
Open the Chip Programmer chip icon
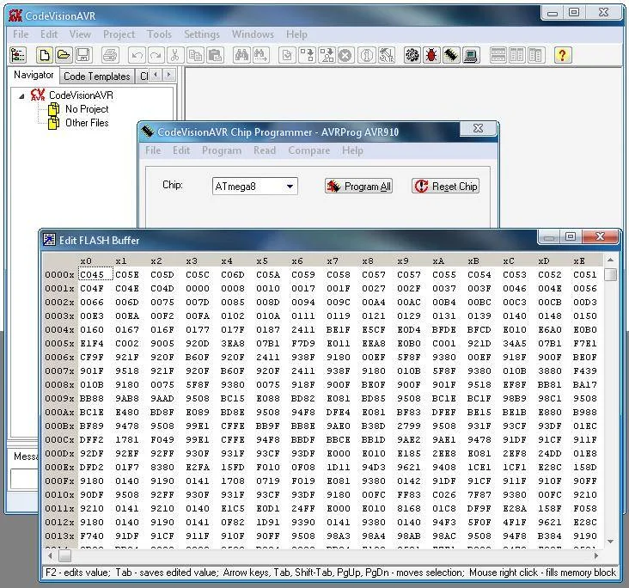[x=451, y=55]
